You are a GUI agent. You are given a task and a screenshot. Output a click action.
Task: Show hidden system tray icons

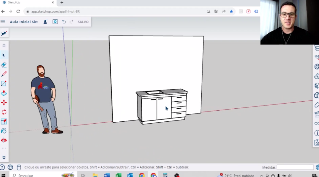click(x=262, y=176)
